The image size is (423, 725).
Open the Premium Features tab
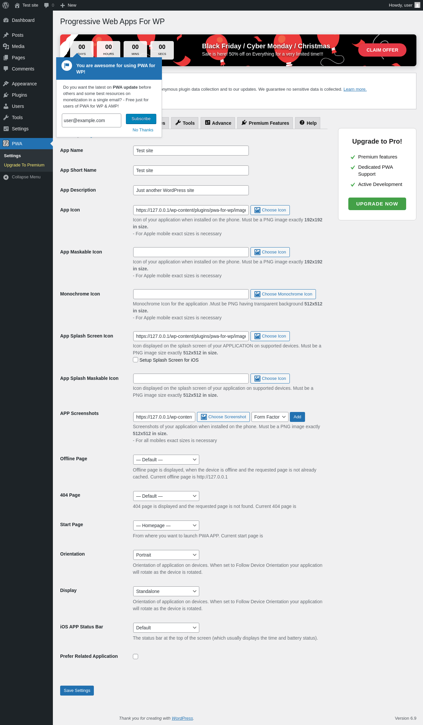265,123
